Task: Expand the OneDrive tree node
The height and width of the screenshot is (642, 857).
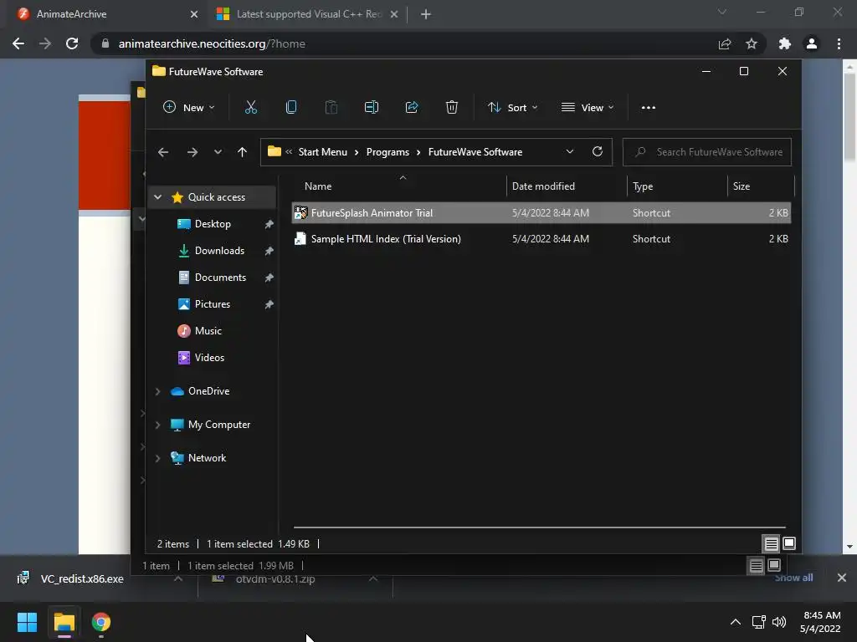Action: (x=158, y=391)
